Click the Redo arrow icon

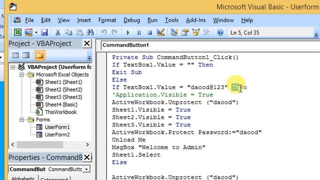tap(114, 32)
